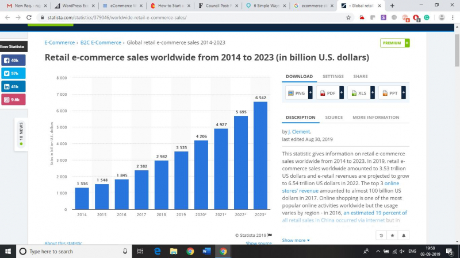Switch to the How to Start browser tab
This screenshot has width=460, height=258.
coord(170,6)
